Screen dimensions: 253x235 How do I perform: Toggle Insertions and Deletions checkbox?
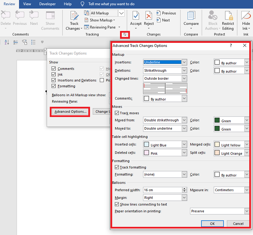54,80
